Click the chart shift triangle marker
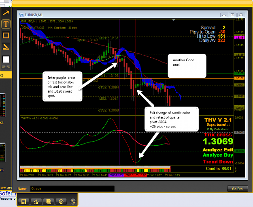 tap(174, 20)
